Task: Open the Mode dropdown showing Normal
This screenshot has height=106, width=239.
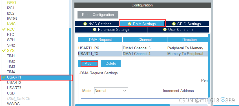Action: point(111,91)
